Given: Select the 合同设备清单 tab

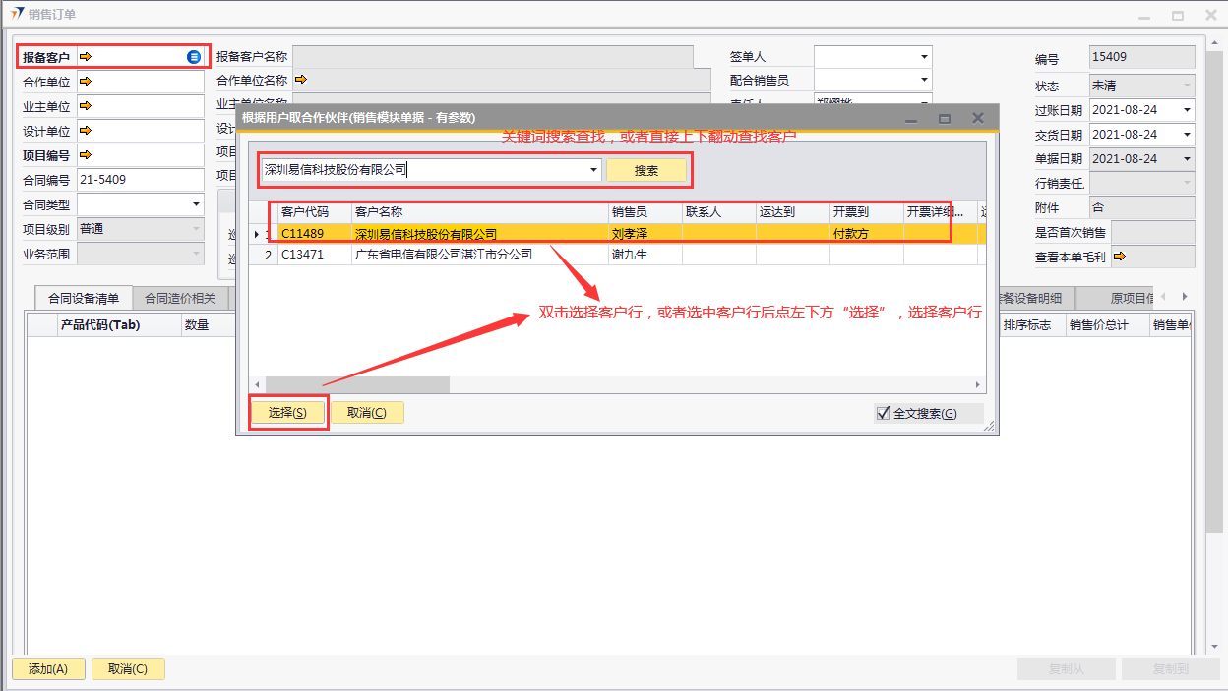Looking at the screenshot, I should point(84,299).
